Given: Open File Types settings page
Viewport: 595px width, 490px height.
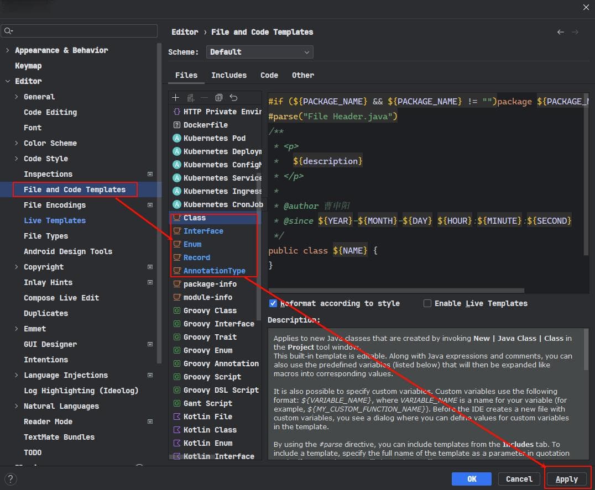Looking at the screenshot, I should (46, 236).
